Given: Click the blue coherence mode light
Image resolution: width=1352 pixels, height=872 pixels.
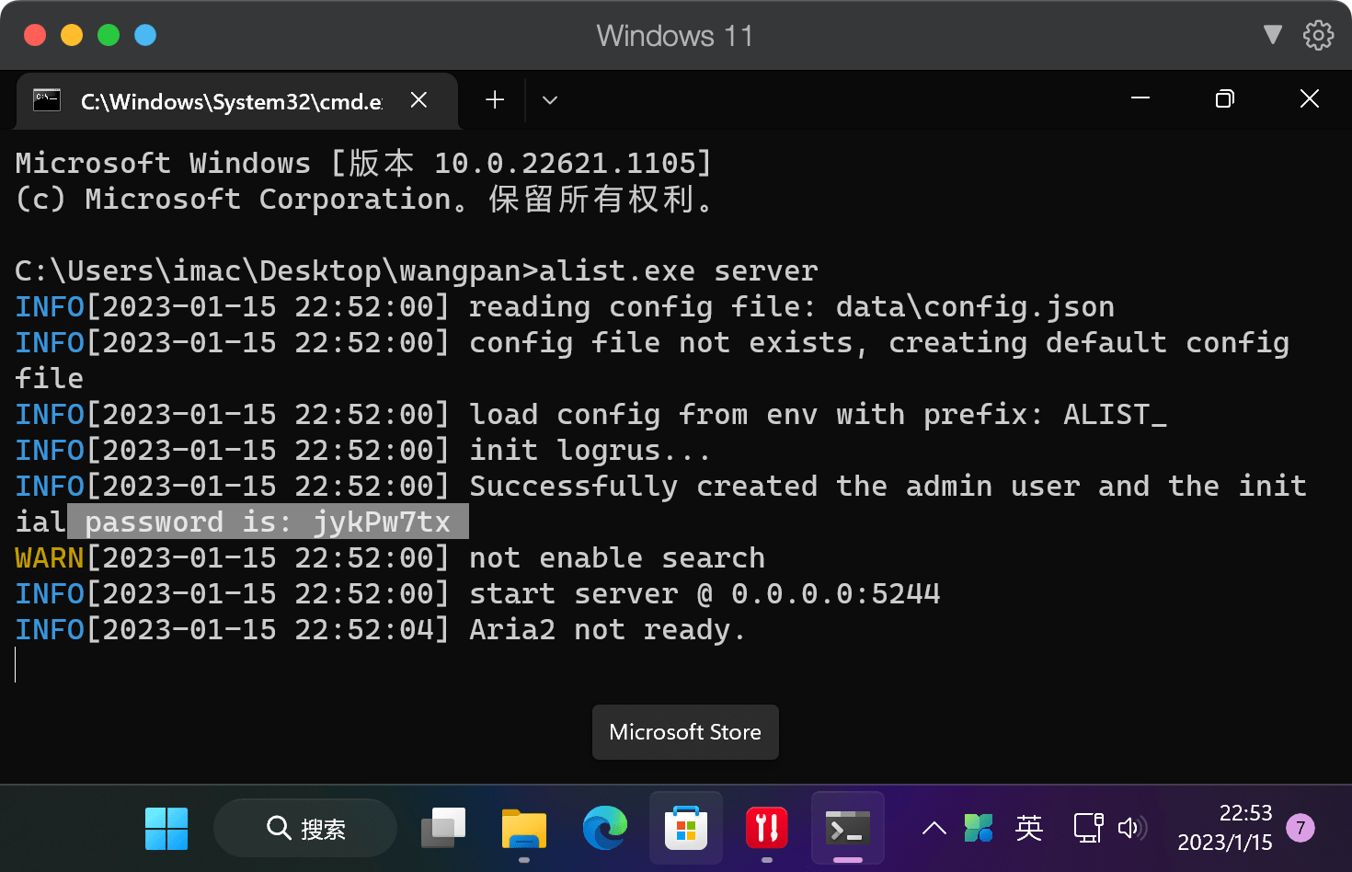Looking at the screenshot, I should (145, 35).
